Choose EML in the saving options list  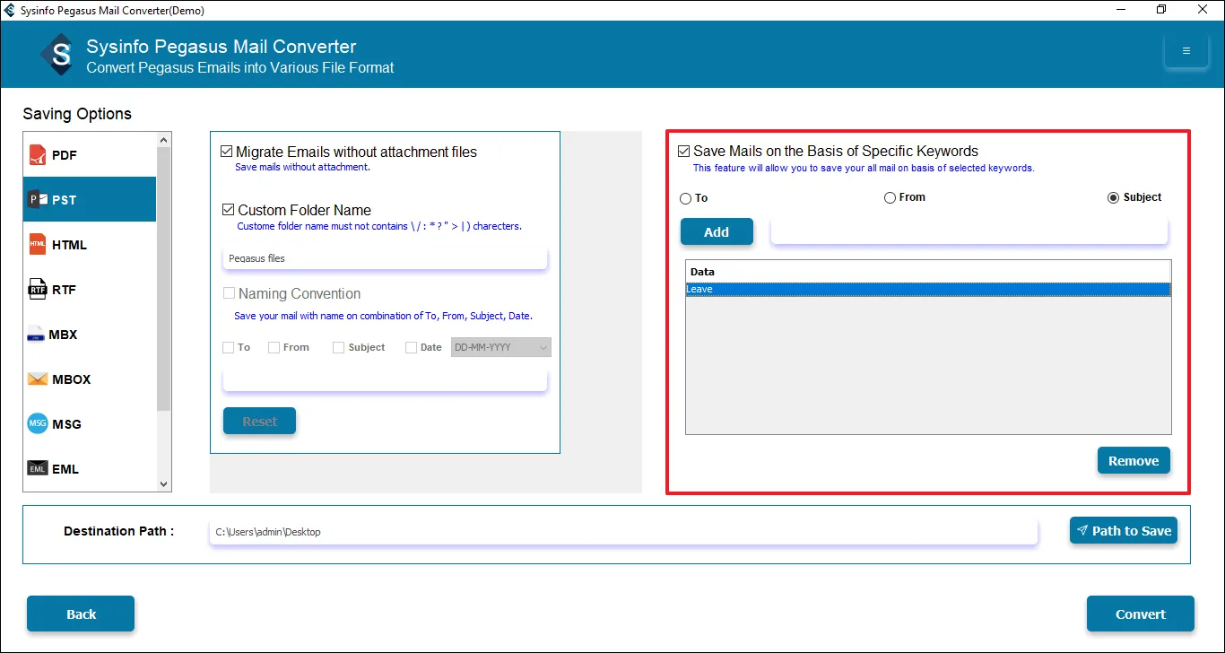coord(90,468)
